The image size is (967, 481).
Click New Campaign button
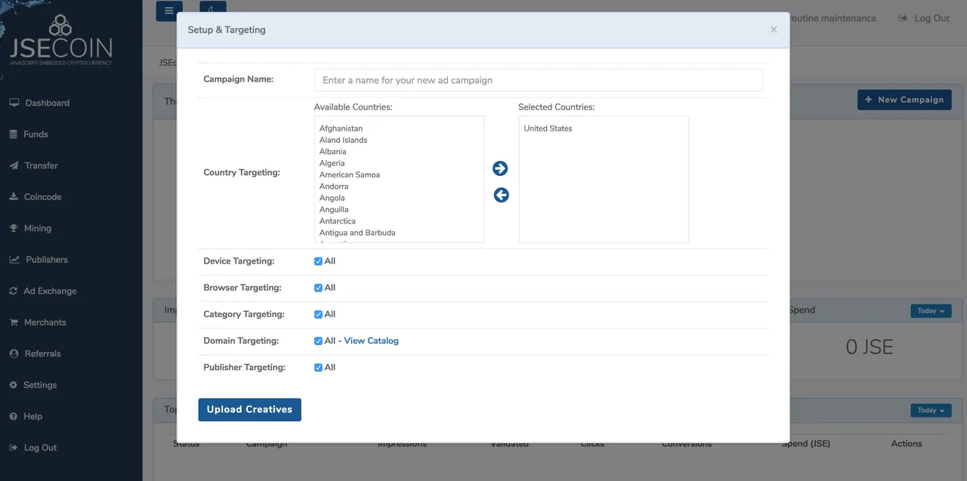[x=904, y=100]
